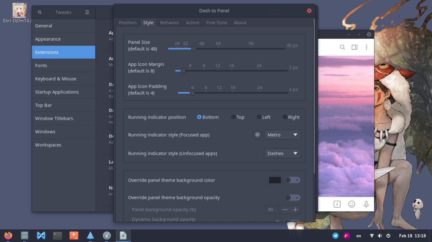Click the App Icon Margin slider handle
Viewport: 432px width, 242px height.
[183, 71]
